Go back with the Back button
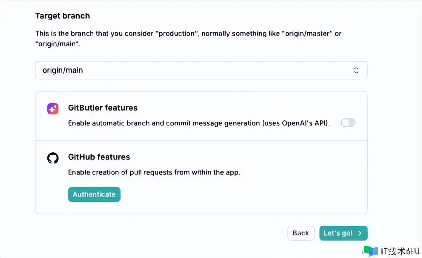 point(301,233)
